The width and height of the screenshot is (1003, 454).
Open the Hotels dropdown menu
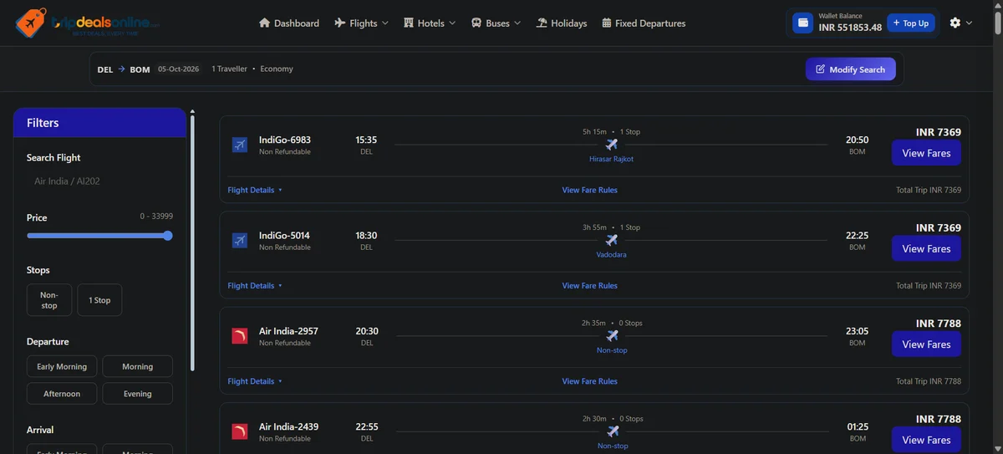coord(430,23)
